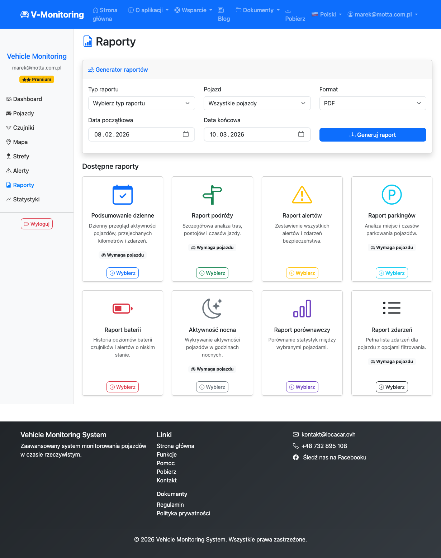Click the daily summary calendar check icon
Screen dimensions: 441x558
point(123,195)
